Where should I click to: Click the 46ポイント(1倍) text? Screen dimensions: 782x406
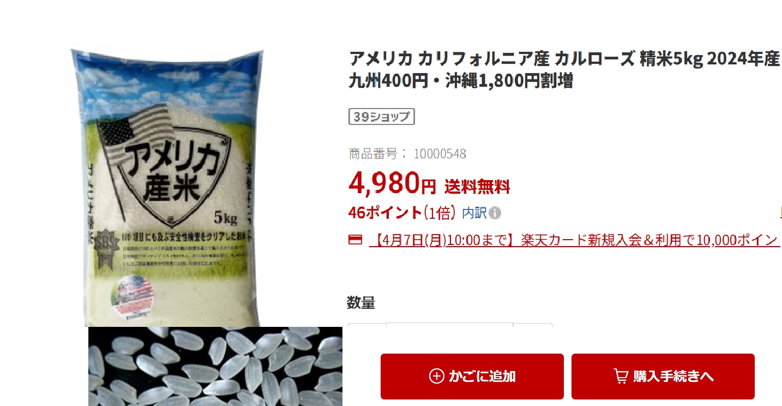[402, 213]
